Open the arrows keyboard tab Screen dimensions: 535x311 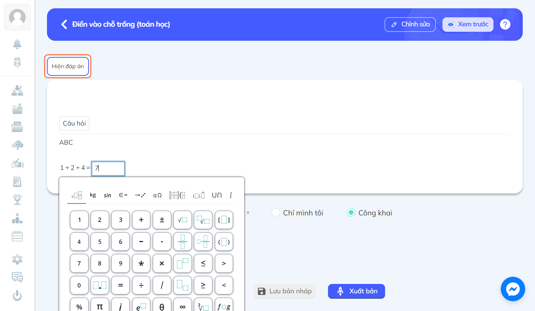point(140,195)
